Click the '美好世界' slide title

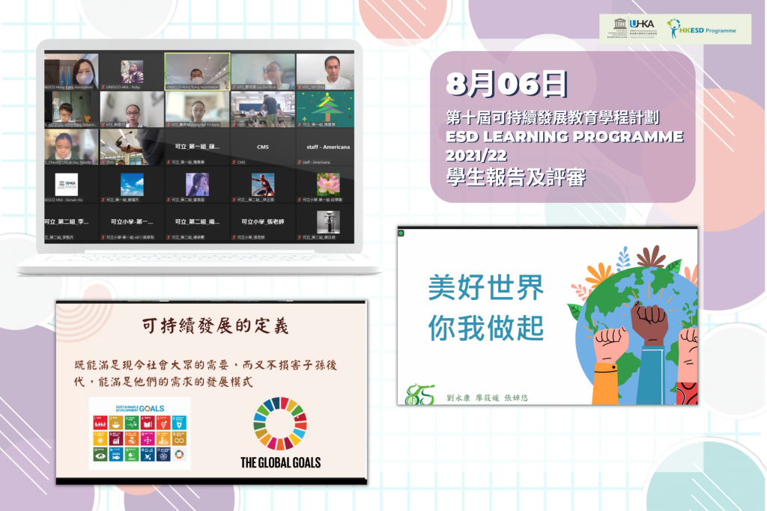[485, 287]
